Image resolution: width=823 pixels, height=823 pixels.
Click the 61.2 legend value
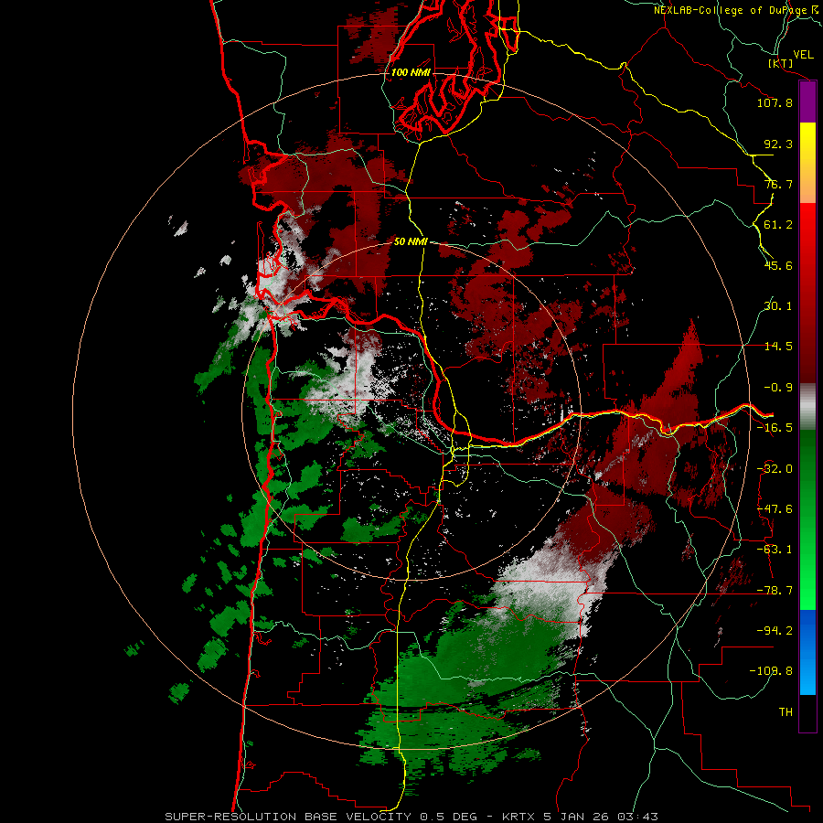pos(778,225)
